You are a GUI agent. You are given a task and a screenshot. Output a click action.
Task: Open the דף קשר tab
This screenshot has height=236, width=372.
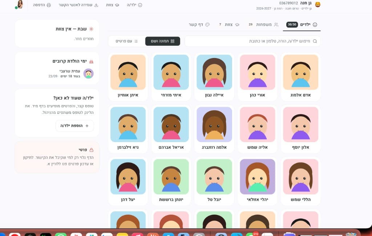click(x=199, y=25)
